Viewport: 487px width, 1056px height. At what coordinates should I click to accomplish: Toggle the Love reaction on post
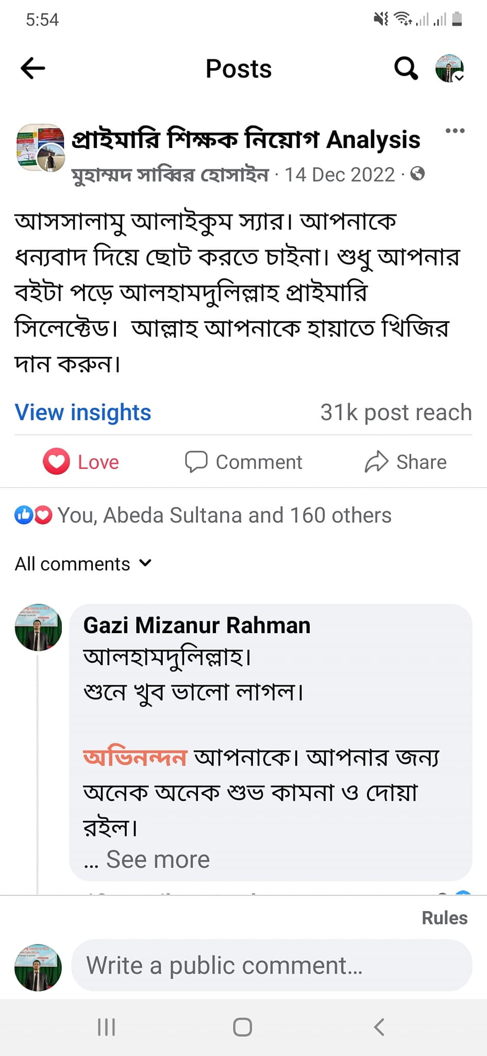pyautogui.click(x=81, y=461)
